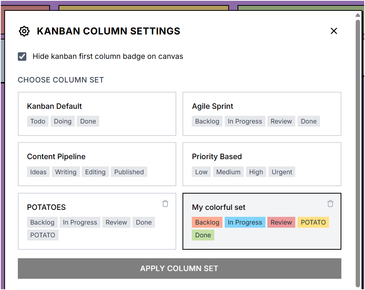Click the Urgent chip under Priority Based

point(282,172)
